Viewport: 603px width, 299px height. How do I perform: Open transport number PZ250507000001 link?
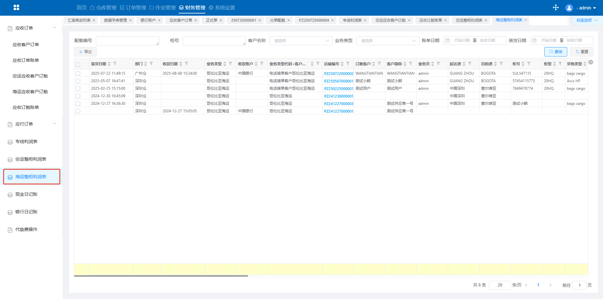(339, 81)
